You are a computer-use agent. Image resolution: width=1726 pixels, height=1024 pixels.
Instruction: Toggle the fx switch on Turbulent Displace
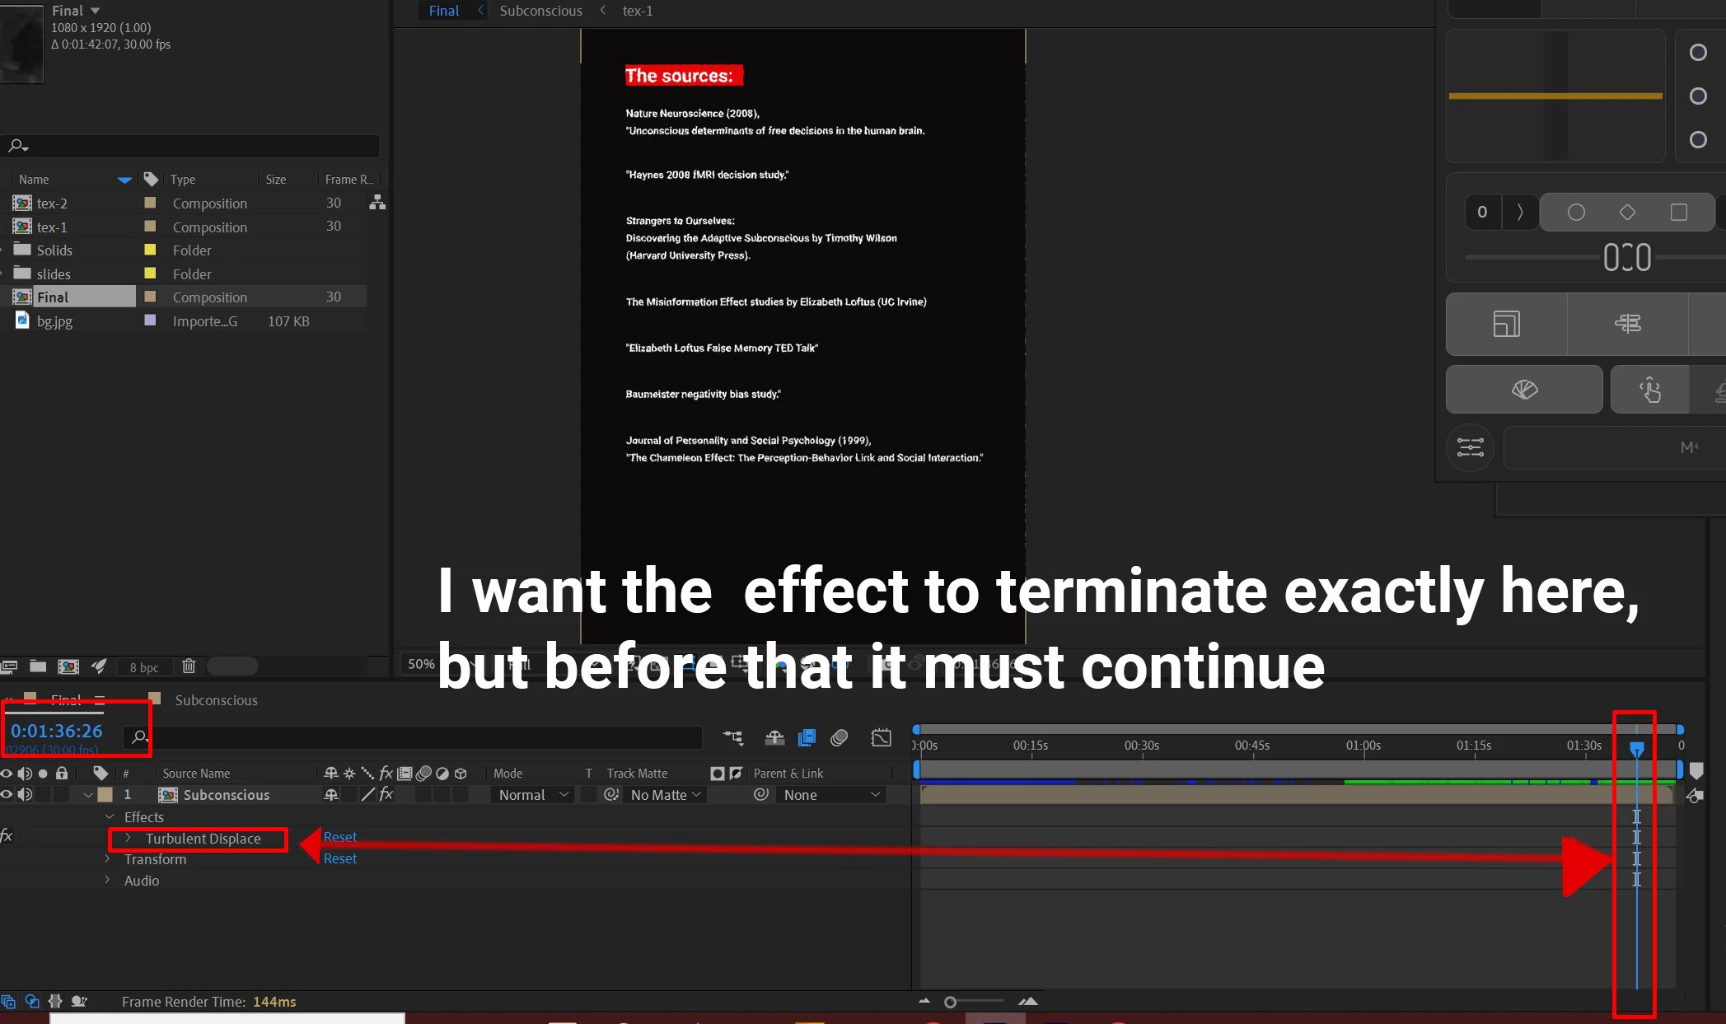pyautogui.click(x=7, y=836)
